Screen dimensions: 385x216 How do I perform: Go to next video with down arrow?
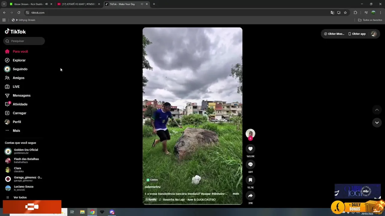pyautogui.click(x=377, y=122)
